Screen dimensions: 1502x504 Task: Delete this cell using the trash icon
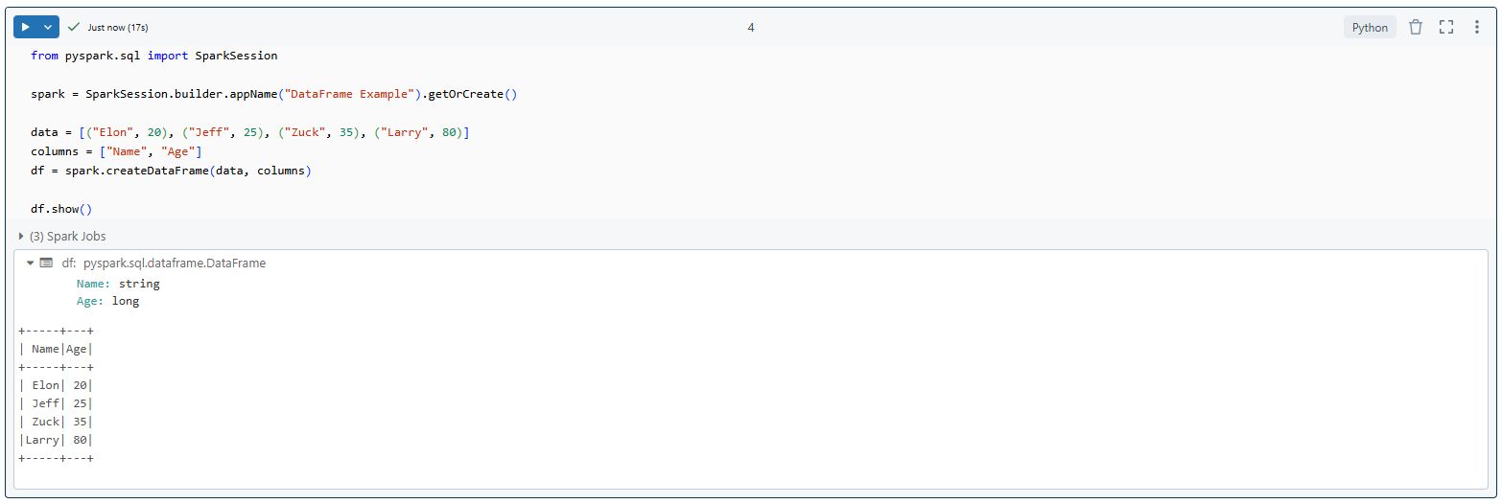1416,27
